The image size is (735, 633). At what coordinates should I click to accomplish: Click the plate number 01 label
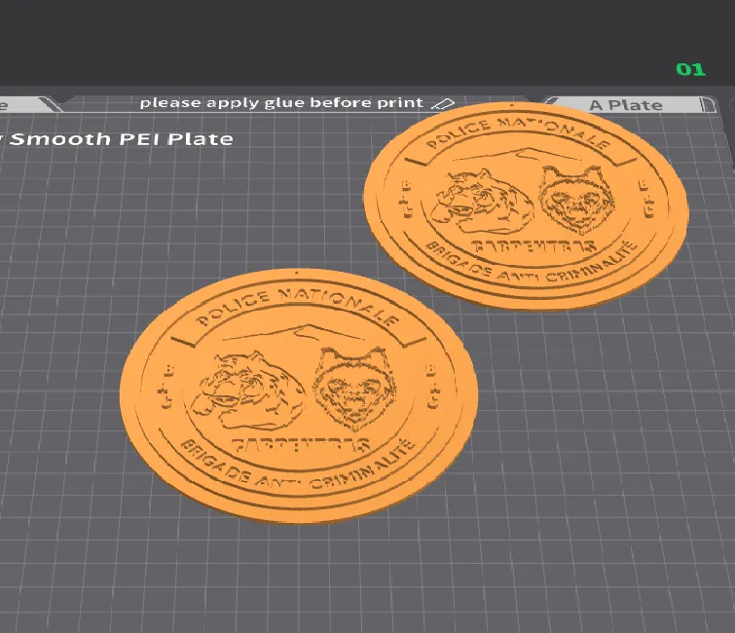[690, 70]
